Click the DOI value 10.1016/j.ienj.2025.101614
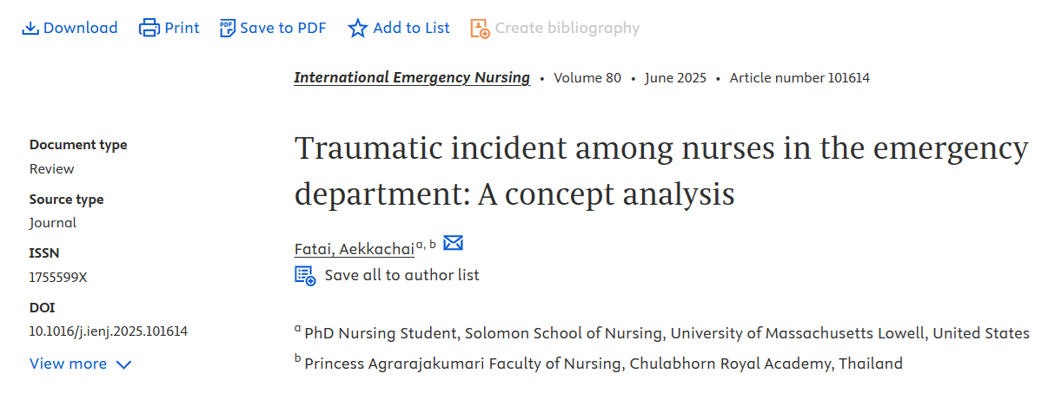The width and height of the screenshot is (1061, 413). (109, 331)
